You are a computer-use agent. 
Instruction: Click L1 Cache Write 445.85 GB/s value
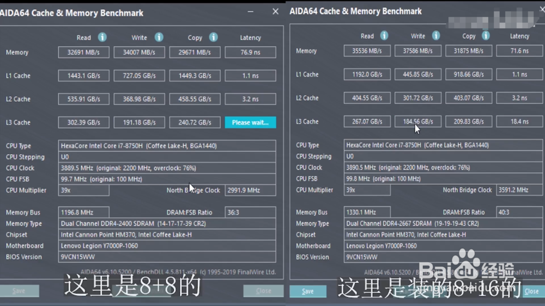pos(418,74)
